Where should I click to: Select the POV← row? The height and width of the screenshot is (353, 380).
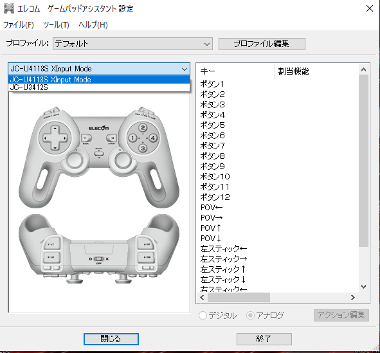(x=278, y=208)
